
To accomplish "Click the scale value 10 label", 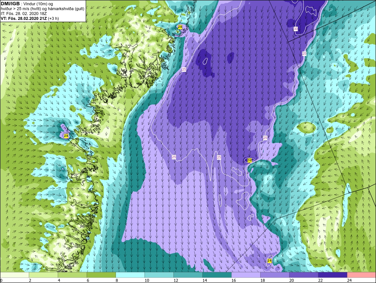I will [147, 280].
